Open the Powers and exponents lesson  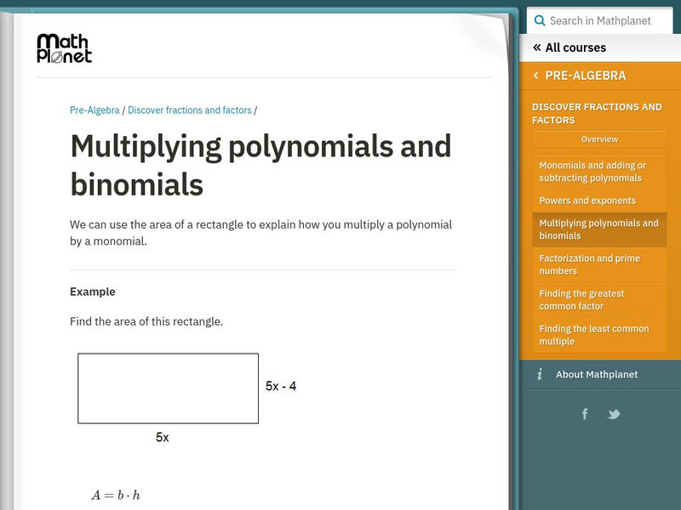[587, 201]
